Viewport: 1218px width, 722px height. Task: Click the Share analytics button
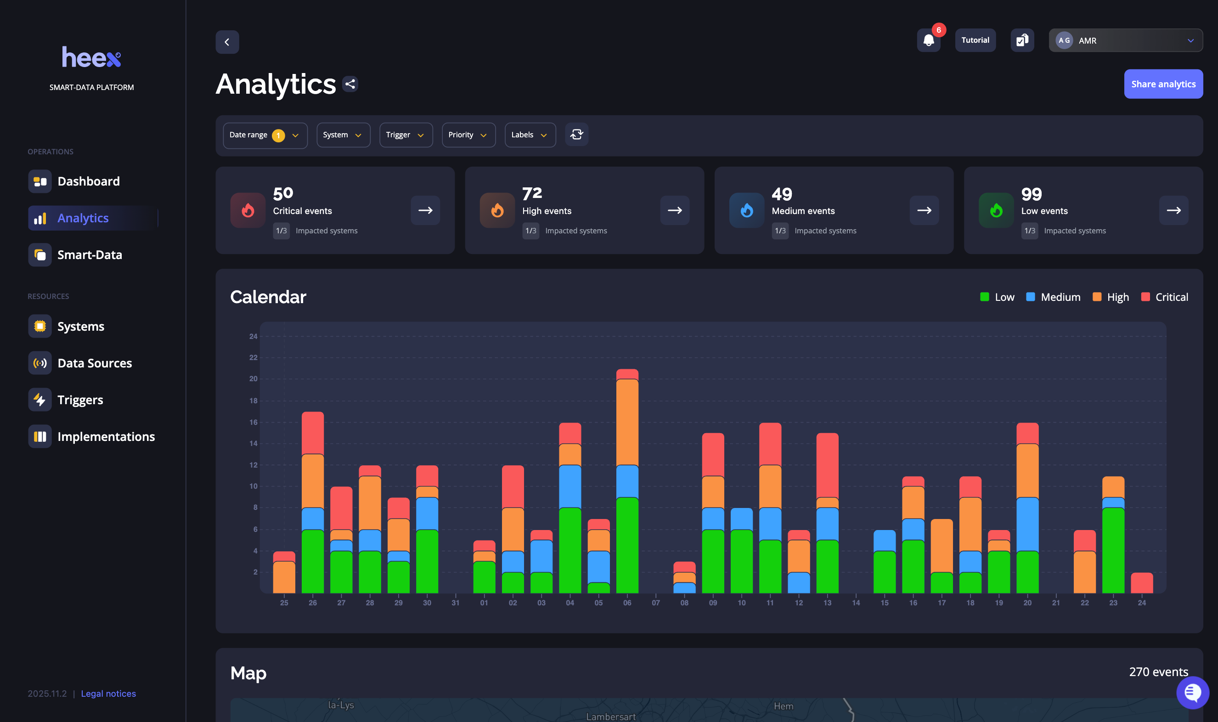[1163, 84]
